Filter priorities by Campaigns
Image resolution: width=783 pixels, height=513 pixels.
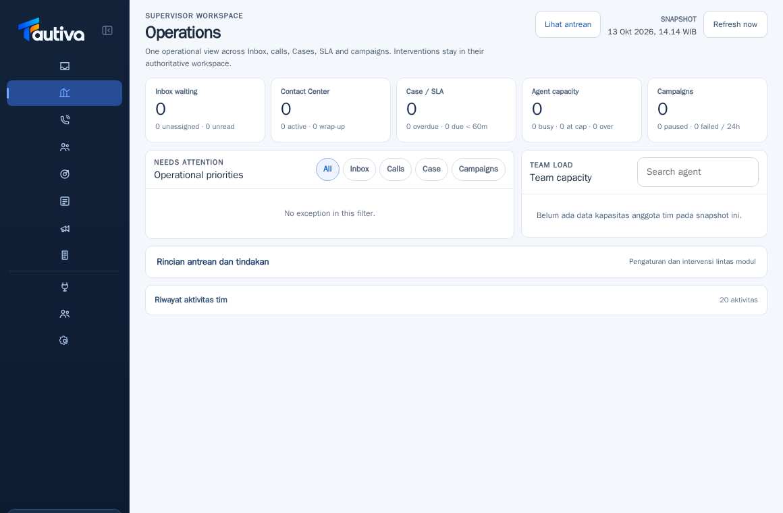(x=479, y=169)
